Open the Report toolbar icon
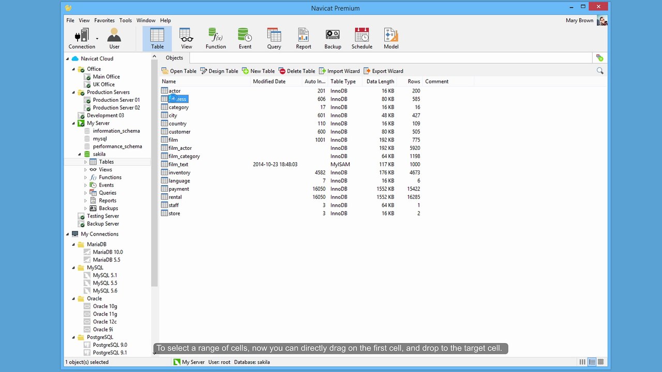 click(304, 39)
